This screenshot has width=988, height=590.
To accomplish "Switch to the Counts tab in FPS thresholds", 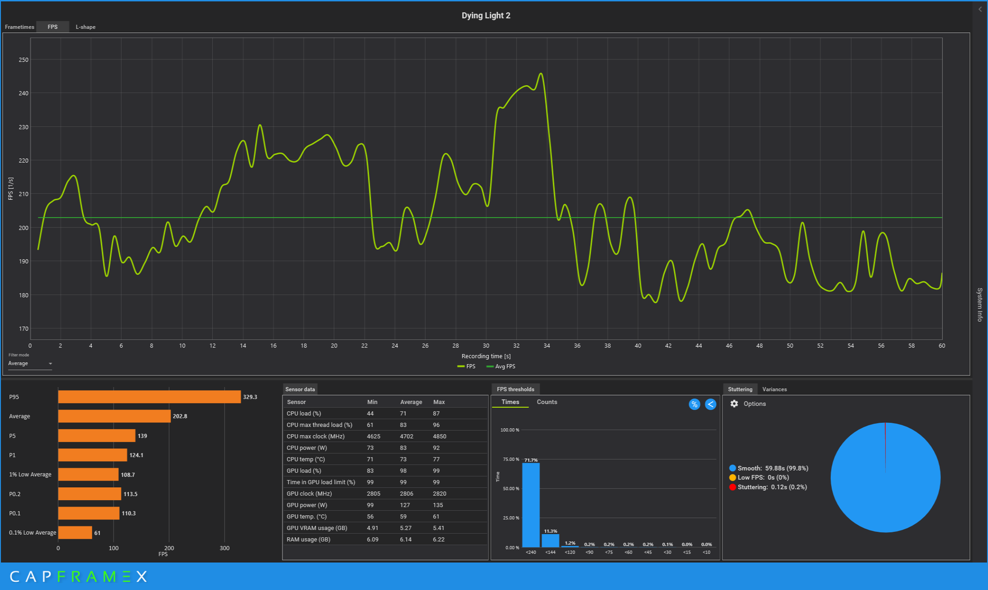I will point(547,402).
